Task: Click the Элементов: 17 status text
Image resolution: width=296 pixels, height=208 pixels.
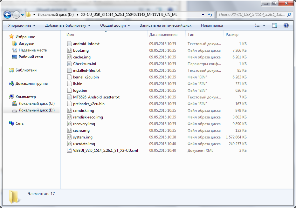Action: click(41, 194)
